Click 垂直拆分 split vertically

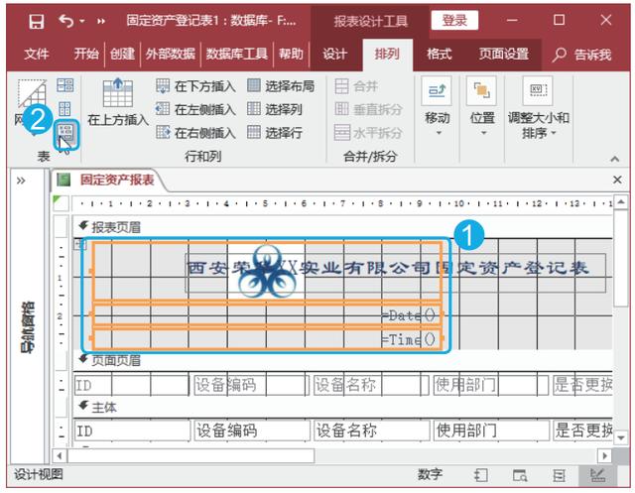[x=368, y=109]
